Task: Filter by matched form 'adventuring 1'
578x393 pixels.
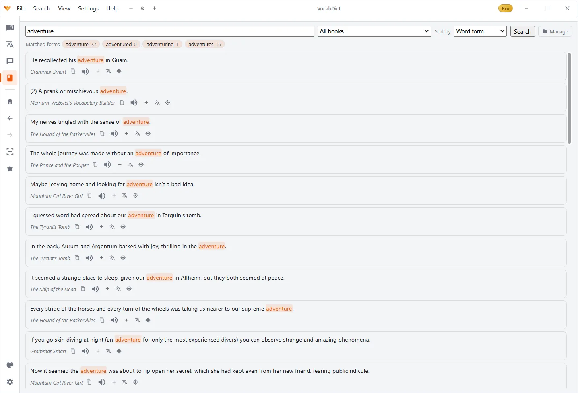Action: 163,44
